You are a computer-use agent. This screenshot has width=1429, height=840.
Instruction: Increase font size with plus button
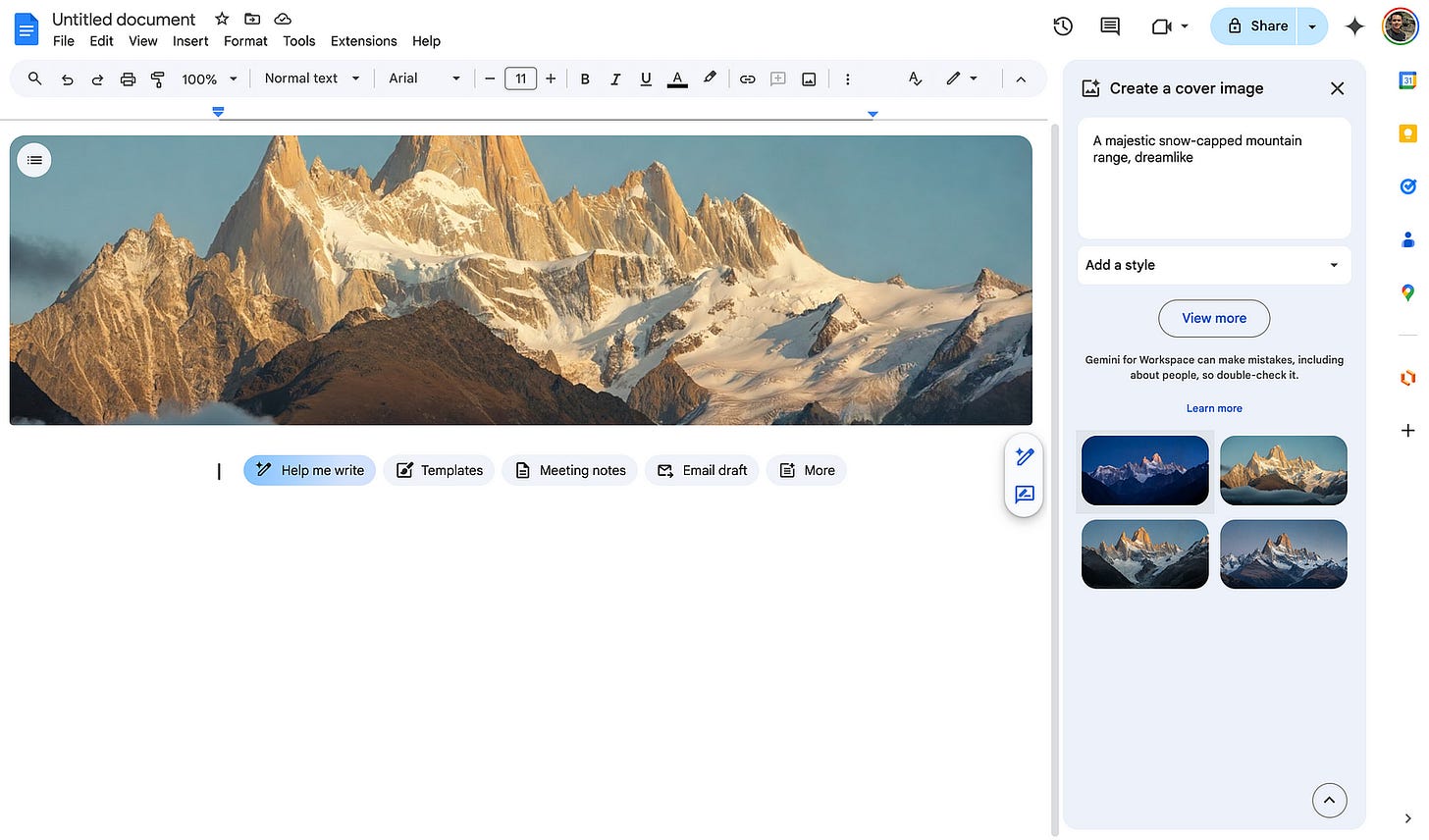(x=551, y=79)
